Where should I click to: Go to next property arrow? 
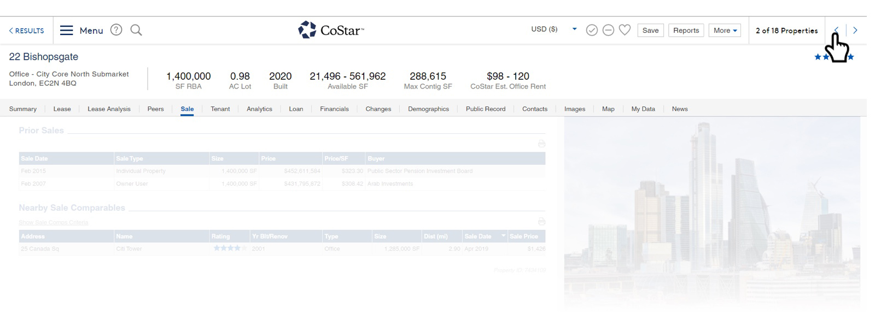pos(855,31)
